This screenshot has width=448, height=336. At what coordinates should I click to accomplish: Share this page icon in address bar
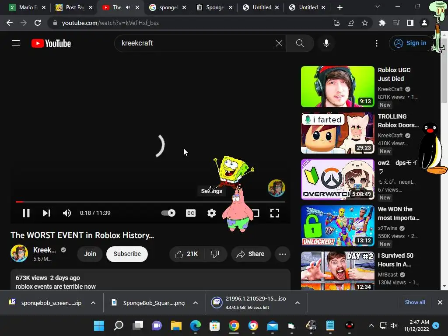(351, 23)
